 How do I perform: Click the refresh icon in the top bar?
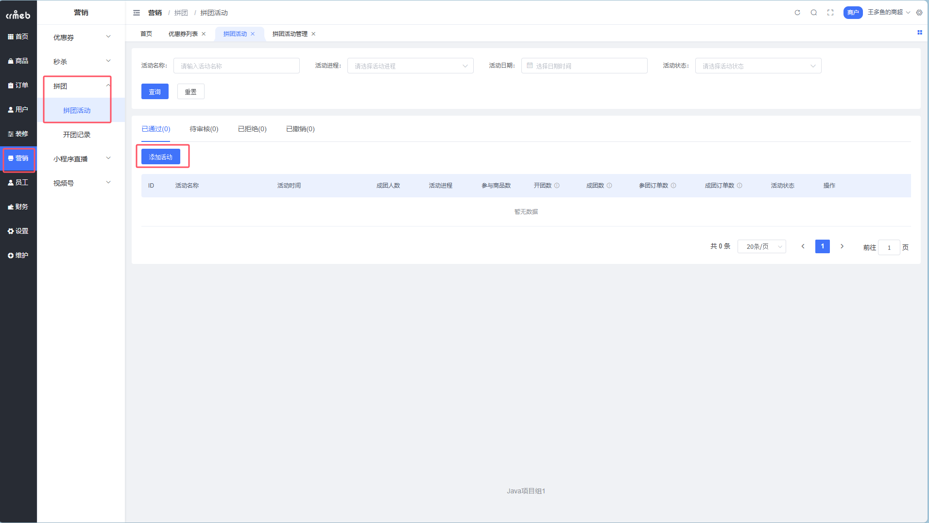tap(797, 13)
